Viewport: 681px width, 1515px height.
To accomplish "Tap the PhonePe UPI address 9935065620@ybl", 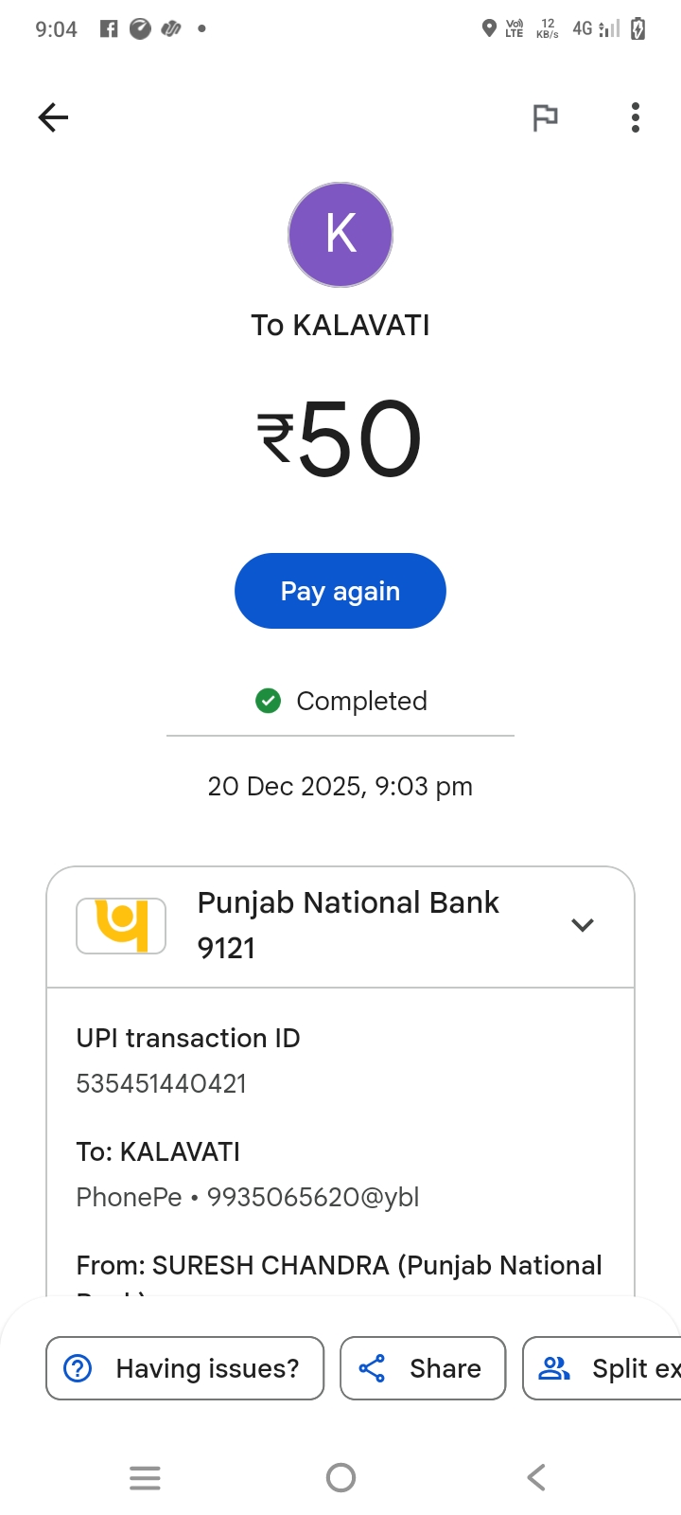I will (x=313, y=1197).
